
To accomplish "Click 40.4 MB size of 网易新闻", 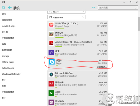I will click(x=103, y=83).
